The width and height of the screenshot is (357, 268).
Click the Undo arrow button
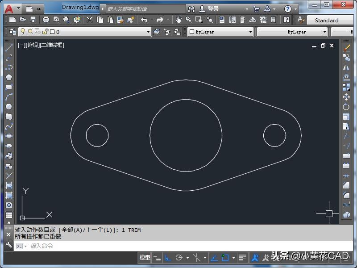pos(144,20)
